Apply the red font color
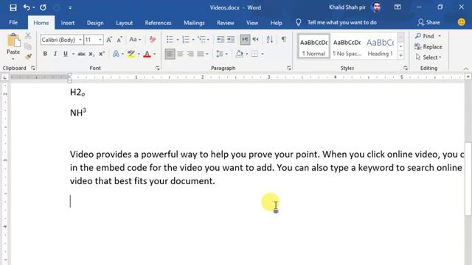The image size is (472, 265). pyautogui.click(x=147, y=54)
